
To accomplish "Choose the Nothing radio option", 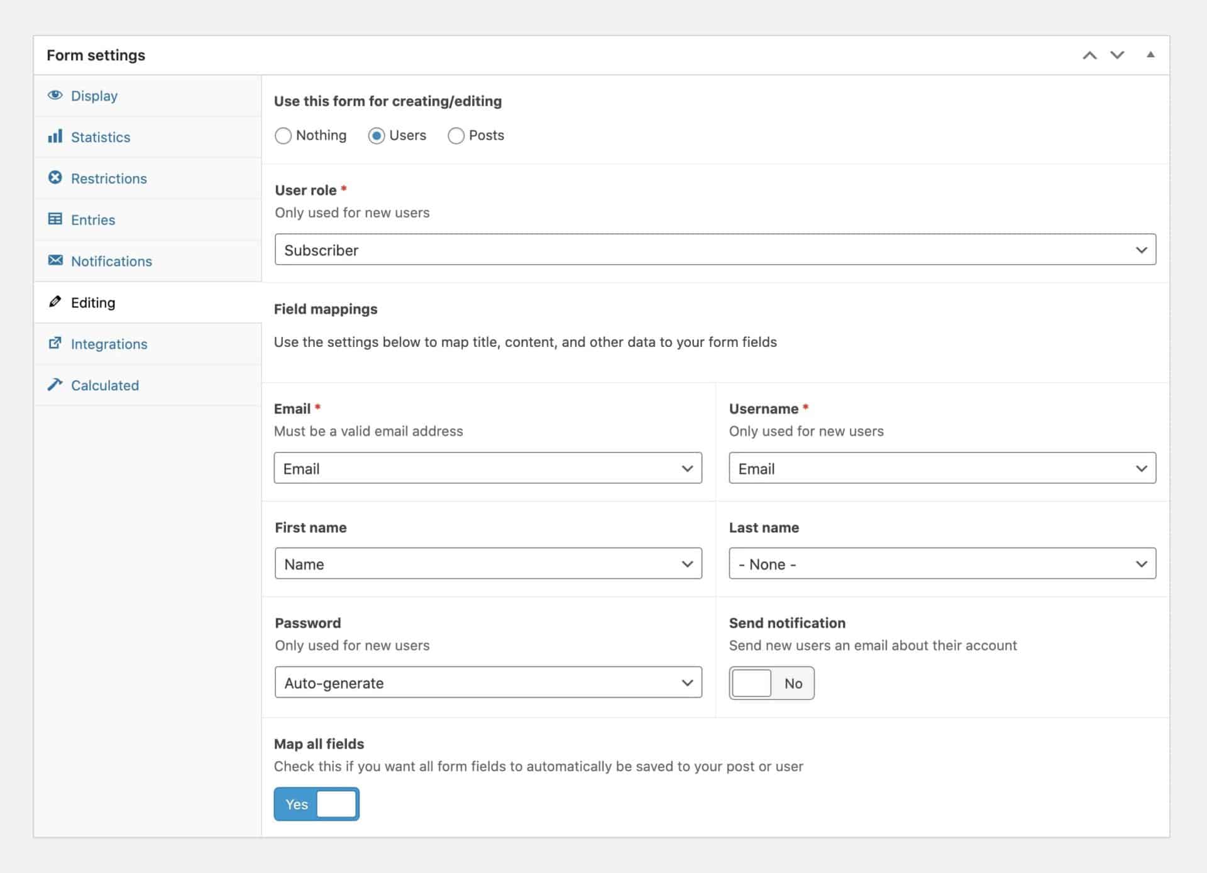I will (x=283, y=136).
